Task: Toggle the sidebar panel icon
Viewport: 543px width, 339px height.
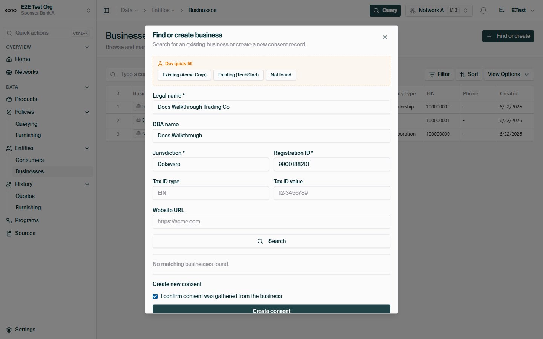Action: [x=106, y=11]
